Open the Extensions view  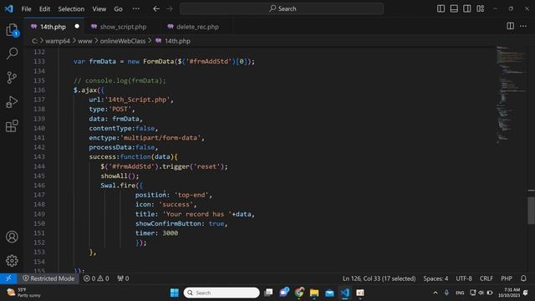[12, 126]
